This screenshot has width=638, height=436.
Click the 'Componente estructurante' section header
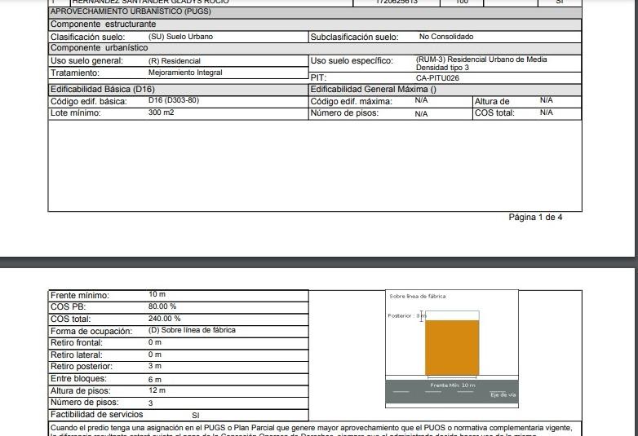tap(104, 24)
